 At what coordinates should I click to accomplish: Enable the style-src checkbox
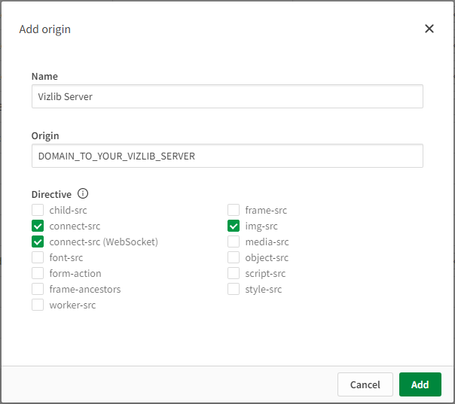tap(234, 289)
